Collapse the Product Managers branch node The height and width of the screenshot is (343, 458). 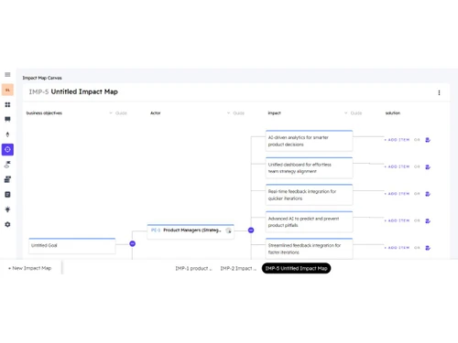[251, 230]
